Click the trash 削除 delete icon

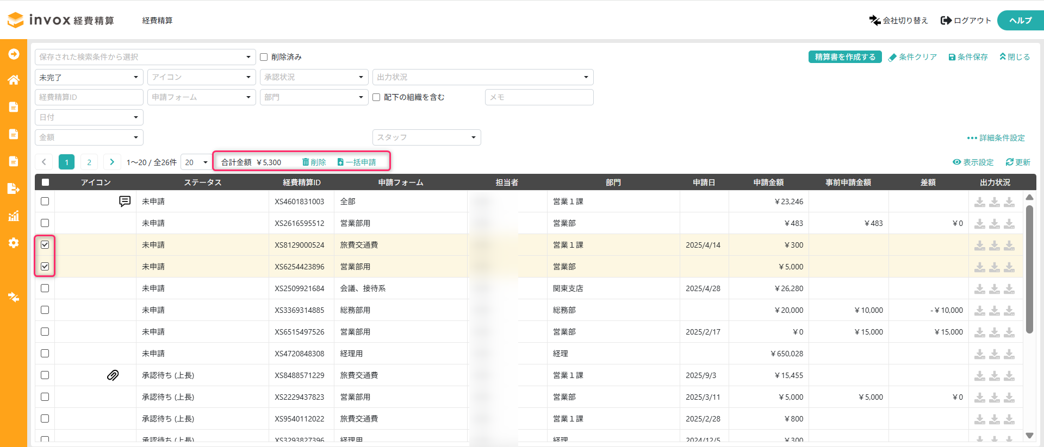point(306,162)
